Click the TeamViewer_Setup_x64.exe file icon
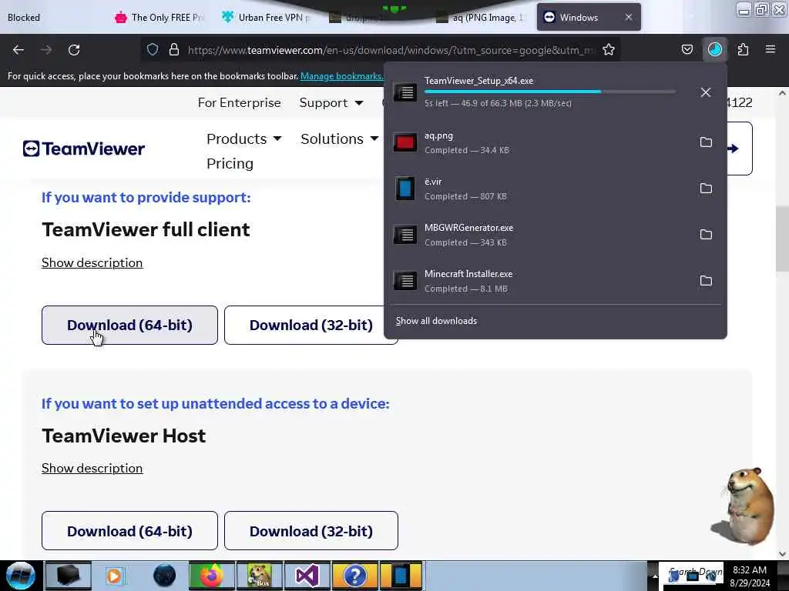 coord(405,92)
